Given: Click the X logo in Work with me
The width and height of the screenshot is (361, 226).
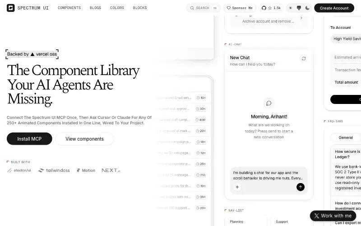Looking at the screenshot, I should [317, 216].
